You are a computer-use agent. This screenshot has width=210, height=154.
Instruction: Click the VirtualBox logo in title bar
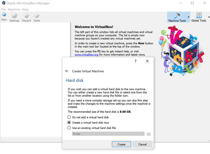(x=4, y=3)
